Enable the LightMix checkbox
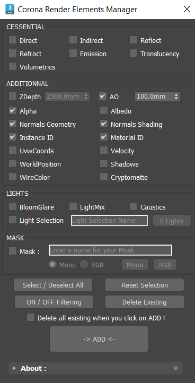Image resolution: width=195 pixels, height=383 pixels. point(73,207)
